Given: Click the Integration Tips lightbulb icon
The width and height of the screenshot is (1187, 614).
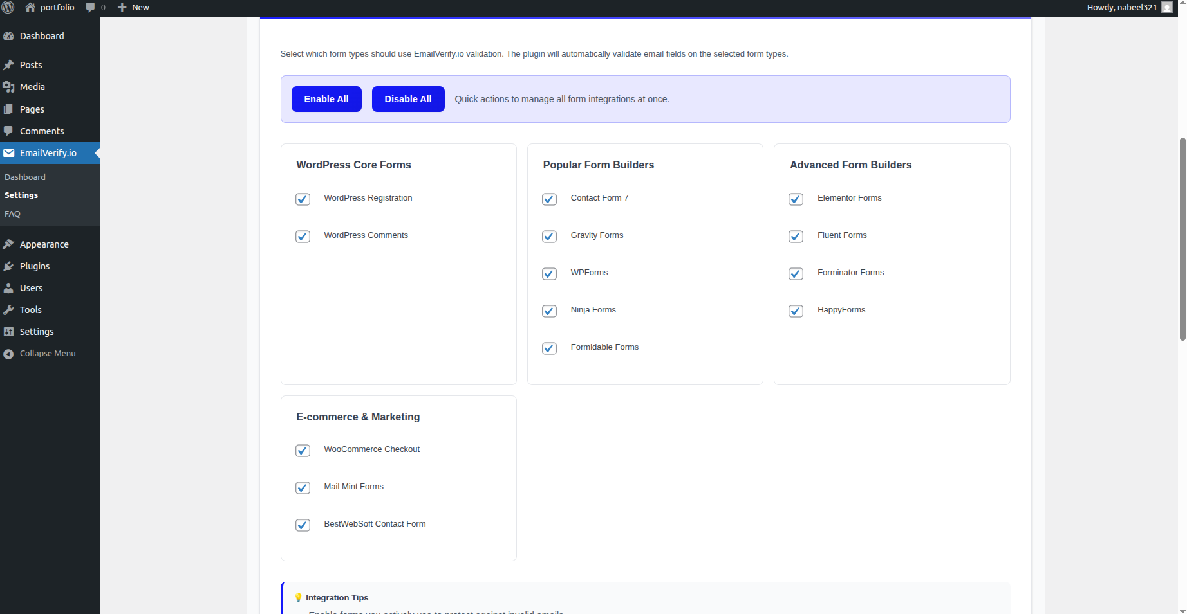Looking at the screenshot, I should pos(298,598).
